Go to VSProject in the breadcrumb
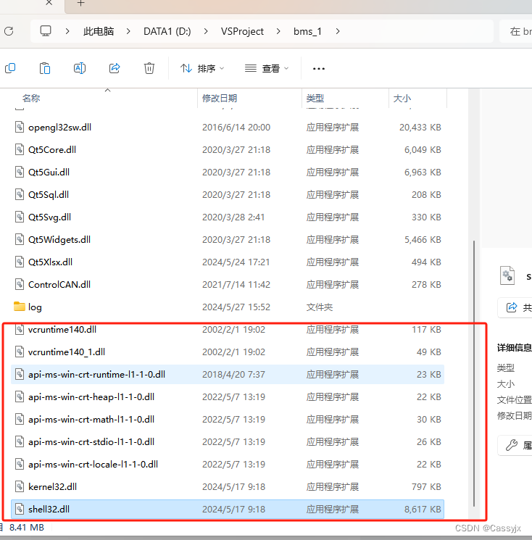The width and height of the screenshot is (532, 540). pos(242,31)
